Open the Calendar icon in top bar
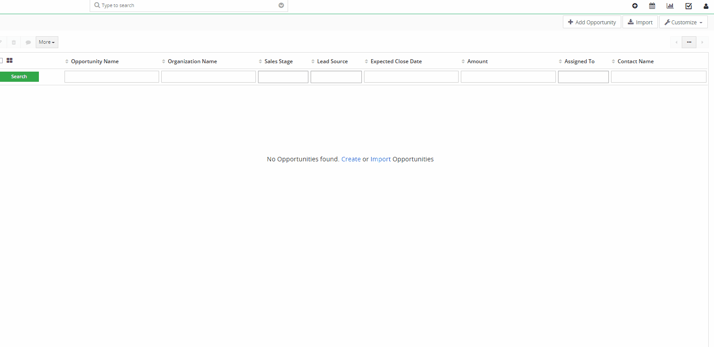This screenshot has height=347, width=714. (x=652, y=6)
